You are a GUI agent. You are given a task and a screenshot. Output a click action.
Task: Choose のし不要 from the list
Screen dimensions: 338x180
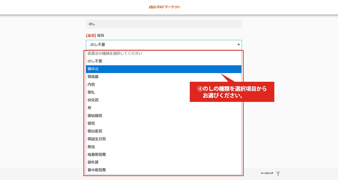[164, 61]
